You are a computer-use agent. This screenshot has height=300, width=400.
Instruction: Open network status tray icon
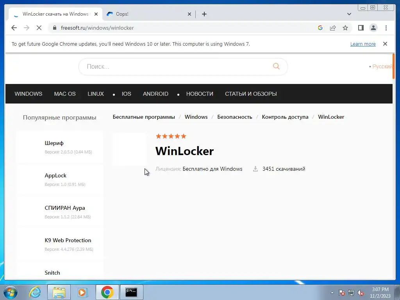[x=351, y=293]
